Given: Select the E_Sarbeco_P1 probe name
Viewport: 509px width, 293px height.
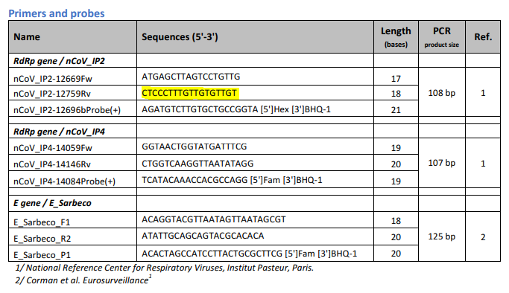Looking at the screenshot, I should [42, 255].
